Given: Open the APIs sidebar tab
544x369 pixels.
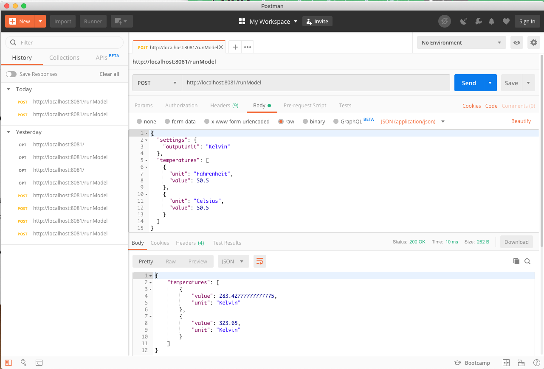Looking at the screenshot, I should [107, 57].
